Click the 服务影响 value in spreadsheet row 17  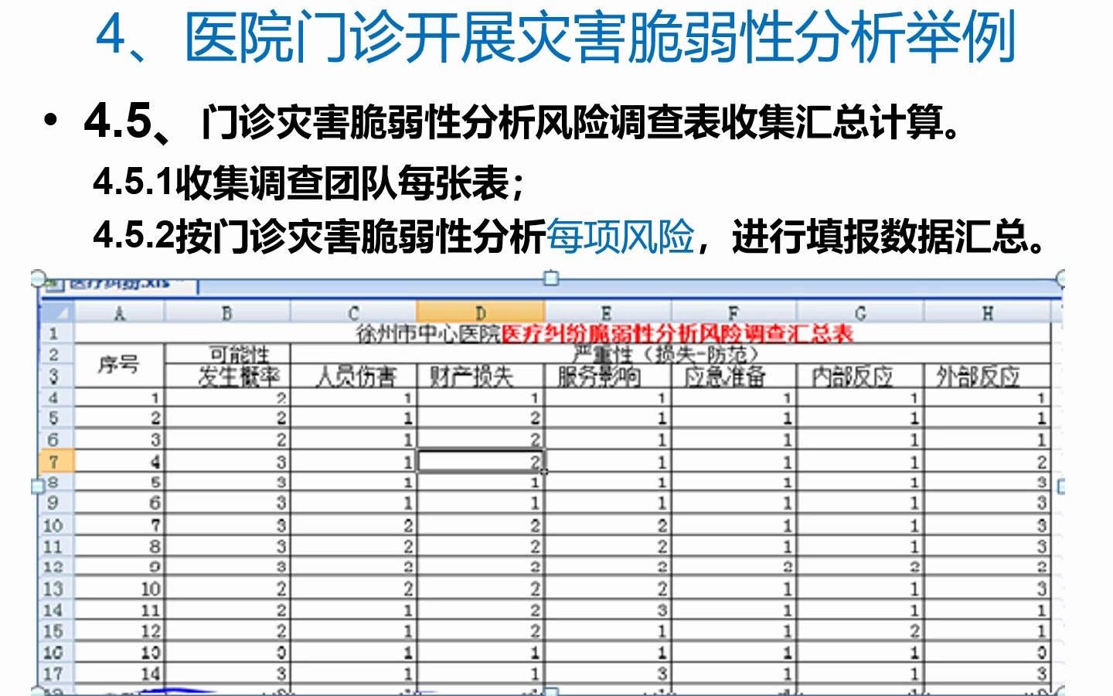608,673
